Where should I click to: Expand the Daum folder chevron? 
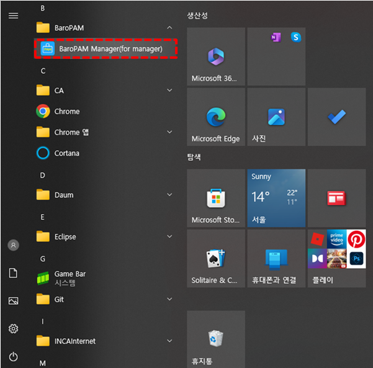click(169, 195)
